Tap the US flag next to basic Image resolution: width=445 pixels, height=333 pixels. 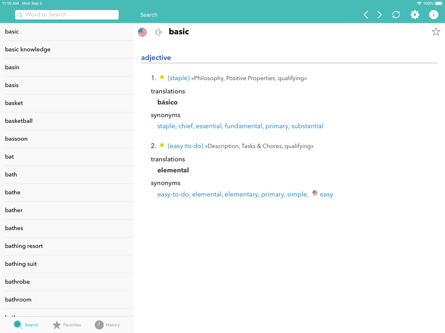click(x=142, y=32)
